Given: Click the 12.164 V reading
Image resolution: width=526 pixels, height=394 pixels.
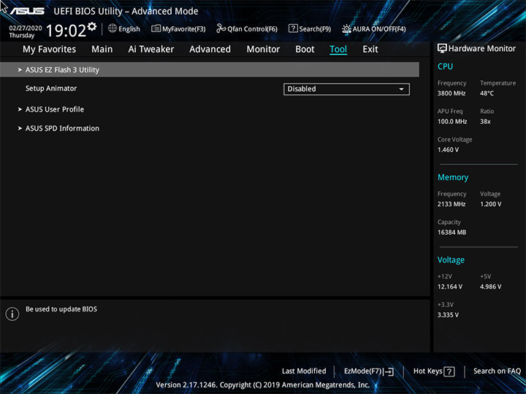Looking at the screenshot, I should coord(449,287).
